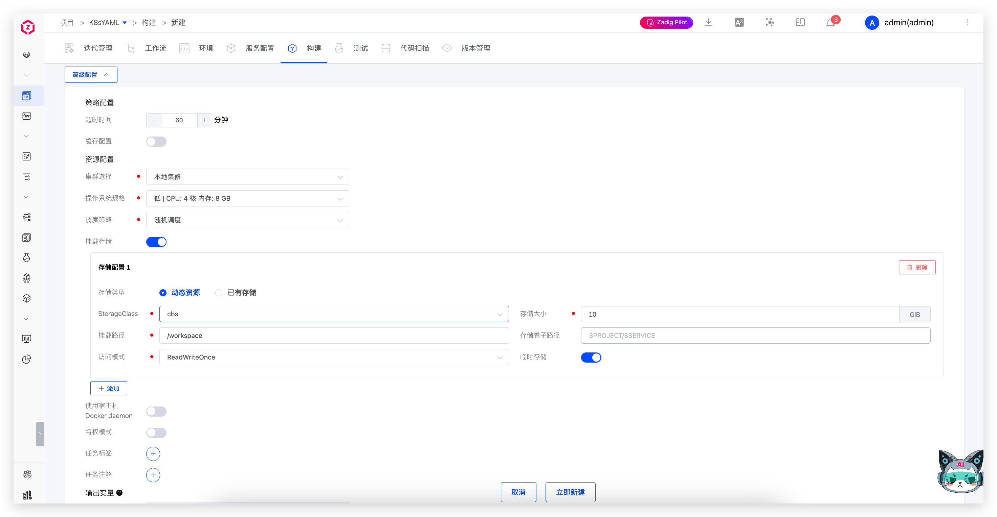The height and width of the screenshot is (517, 997).
Task: Increase timeout with plus stepper
Action: click(x=204, y=120)
